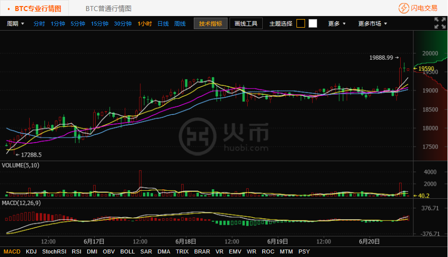This screenshot has height=257, width=448.
Task: Select 1小时 interval
Action: (x=144, y=24)
